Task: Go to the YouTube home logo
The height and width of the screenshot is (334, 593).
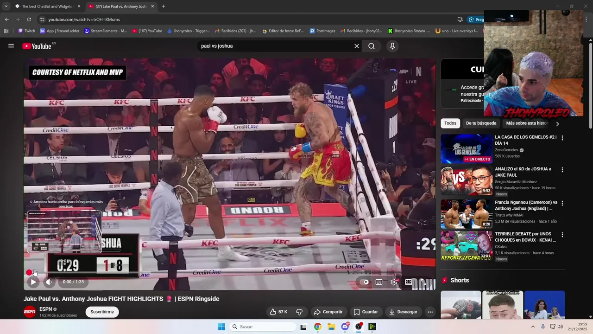Action: [37, 46]
